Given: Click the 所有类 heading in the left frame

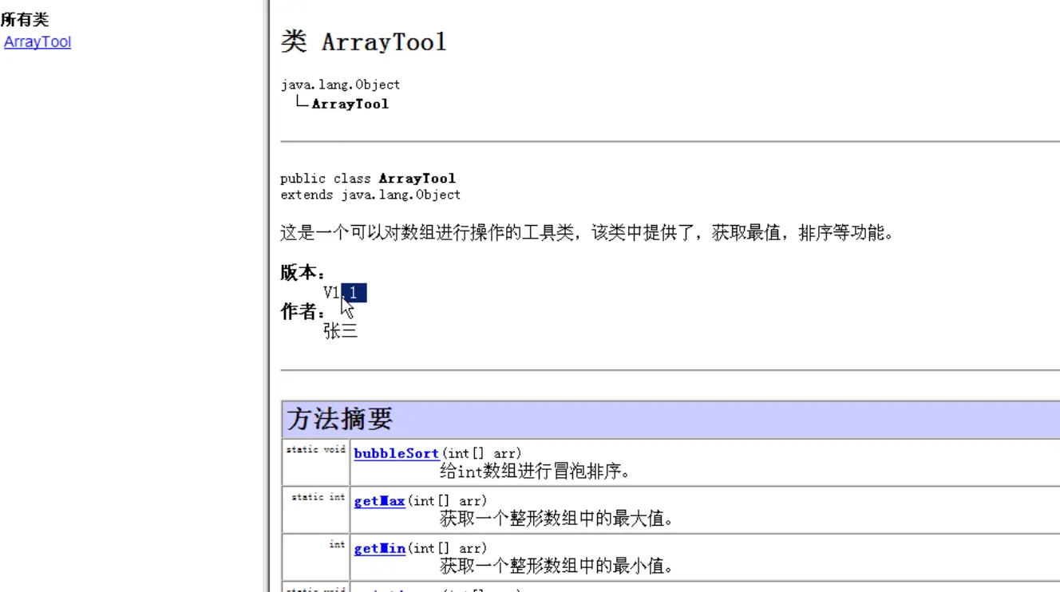Looking at the screenshot, I should [x=25, y=20].
